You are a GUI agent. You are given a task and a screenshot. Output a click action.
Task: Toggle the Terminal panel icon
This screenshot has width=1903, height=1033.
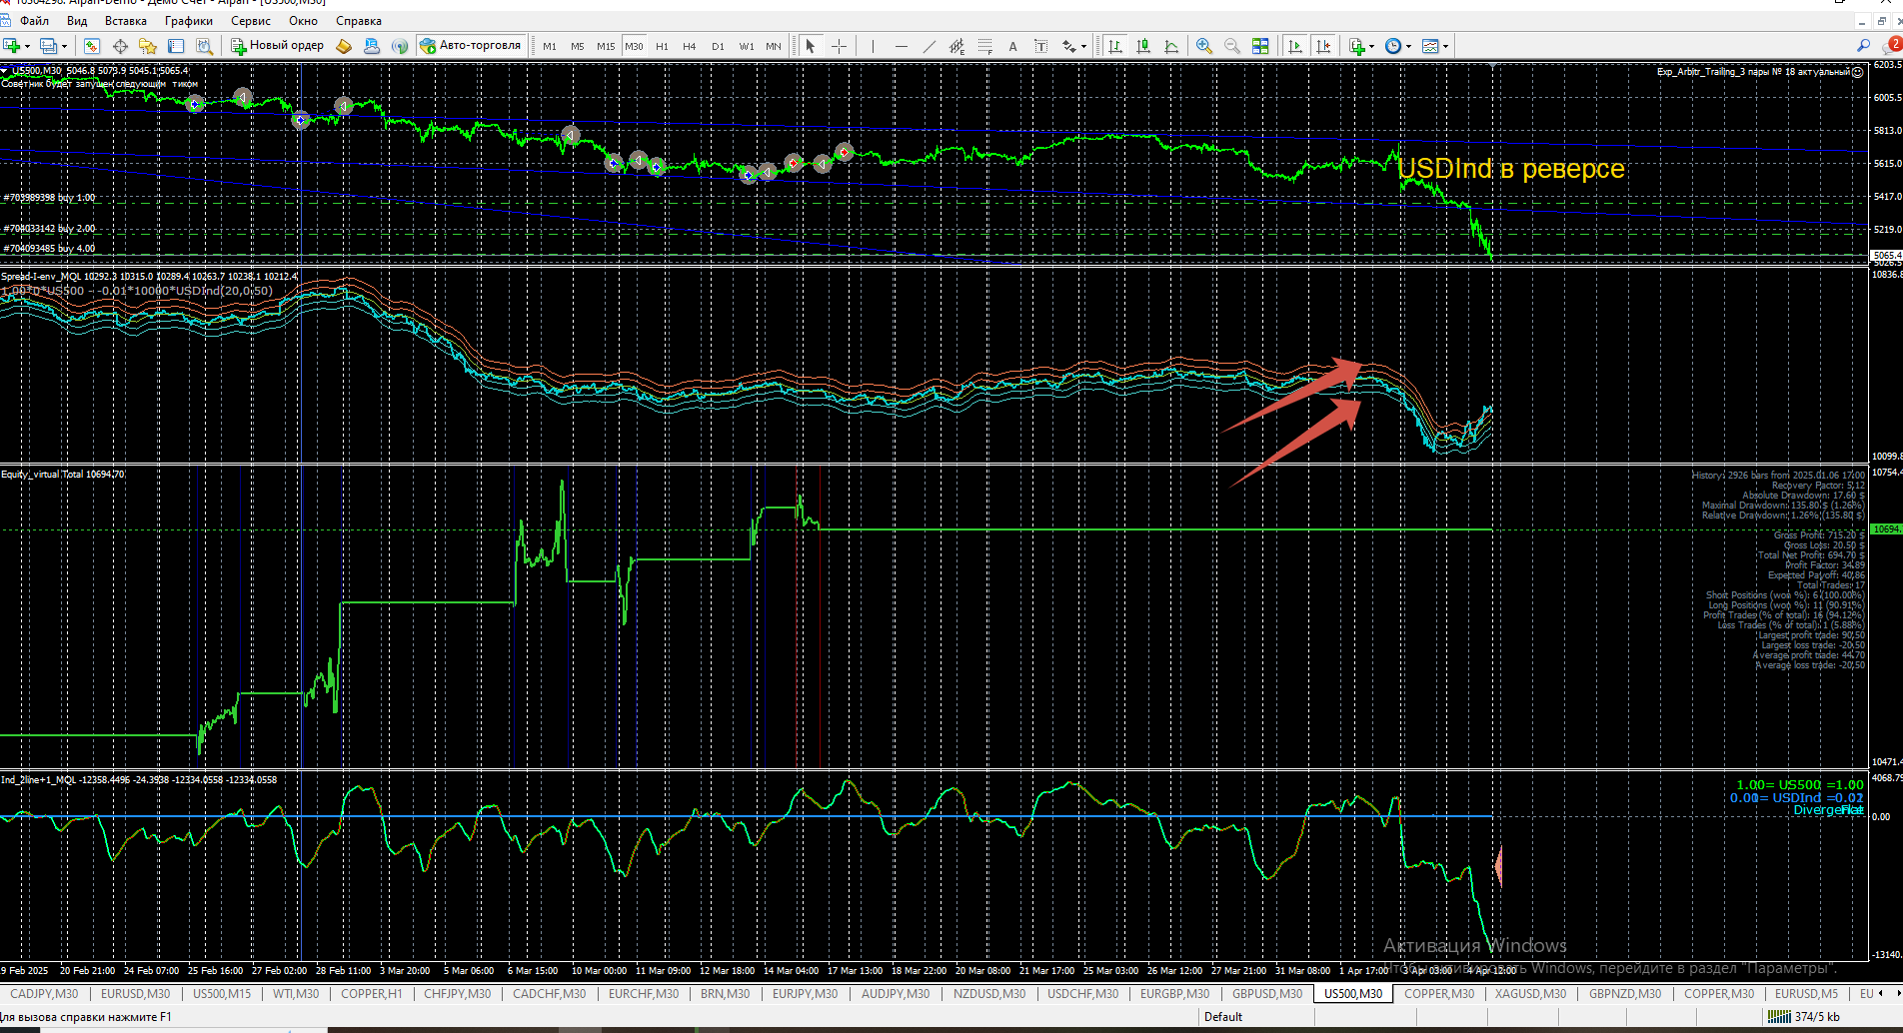[x=176, y=46]
